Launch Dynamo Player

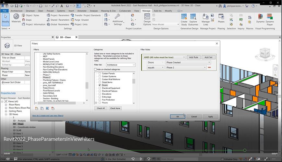[x=270, y=19]
